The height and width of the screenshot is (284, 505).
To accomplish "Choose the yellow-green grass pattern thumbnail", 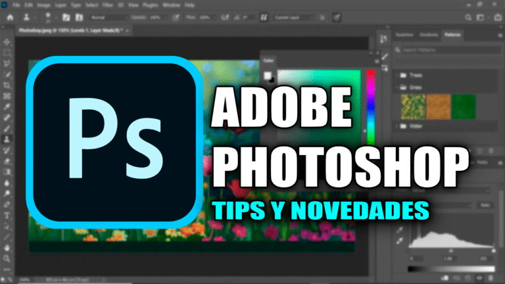I will click(413, 107).
